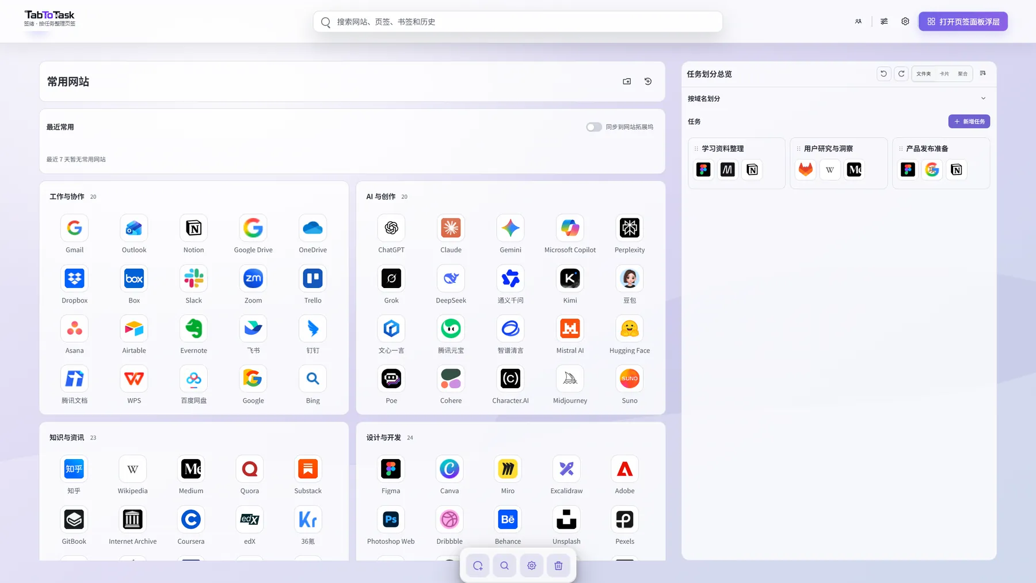Focus the 搜索网站 search field

point(518,22)
